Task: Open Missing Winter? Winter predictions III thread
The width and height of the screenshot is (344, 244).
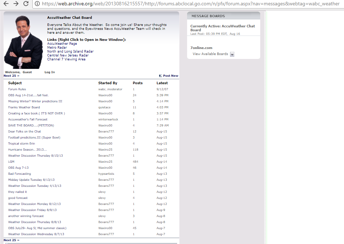Action: click(35, 101)
